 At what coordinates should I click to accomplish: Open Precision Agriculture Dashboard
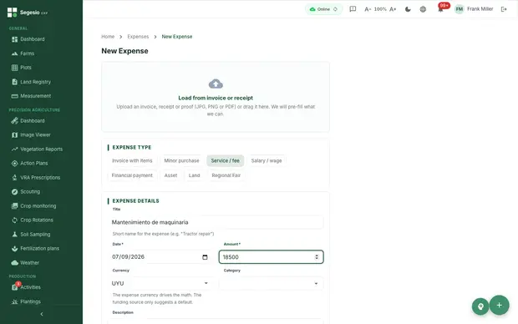33,121
